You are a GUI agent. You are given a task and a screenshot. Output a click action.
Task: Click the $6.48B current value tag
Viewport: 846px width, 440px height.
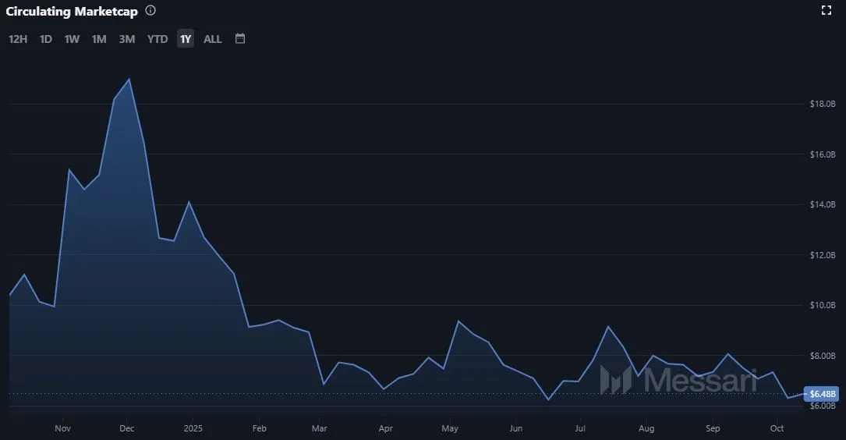[823, 393]
